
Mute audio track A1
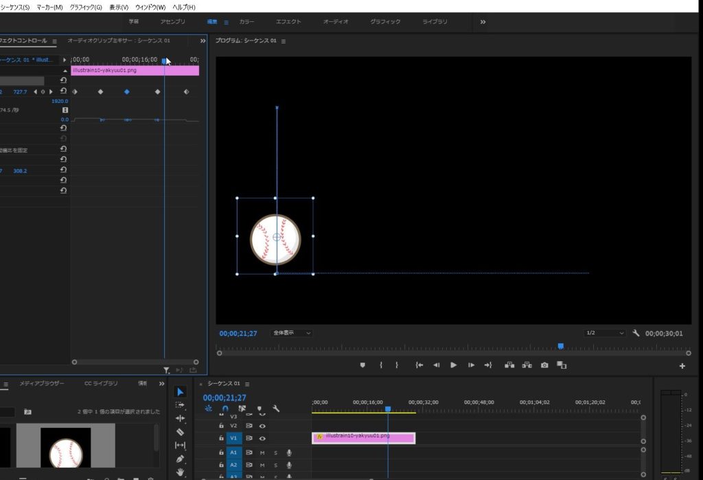[x=262, y=453]
